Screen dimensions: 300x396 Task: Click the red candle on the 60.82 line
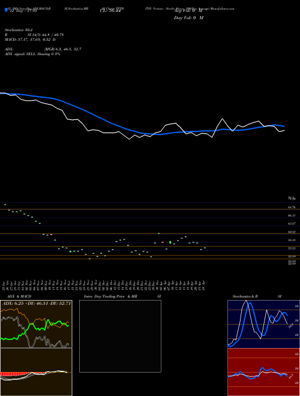[x=51, y=235]
